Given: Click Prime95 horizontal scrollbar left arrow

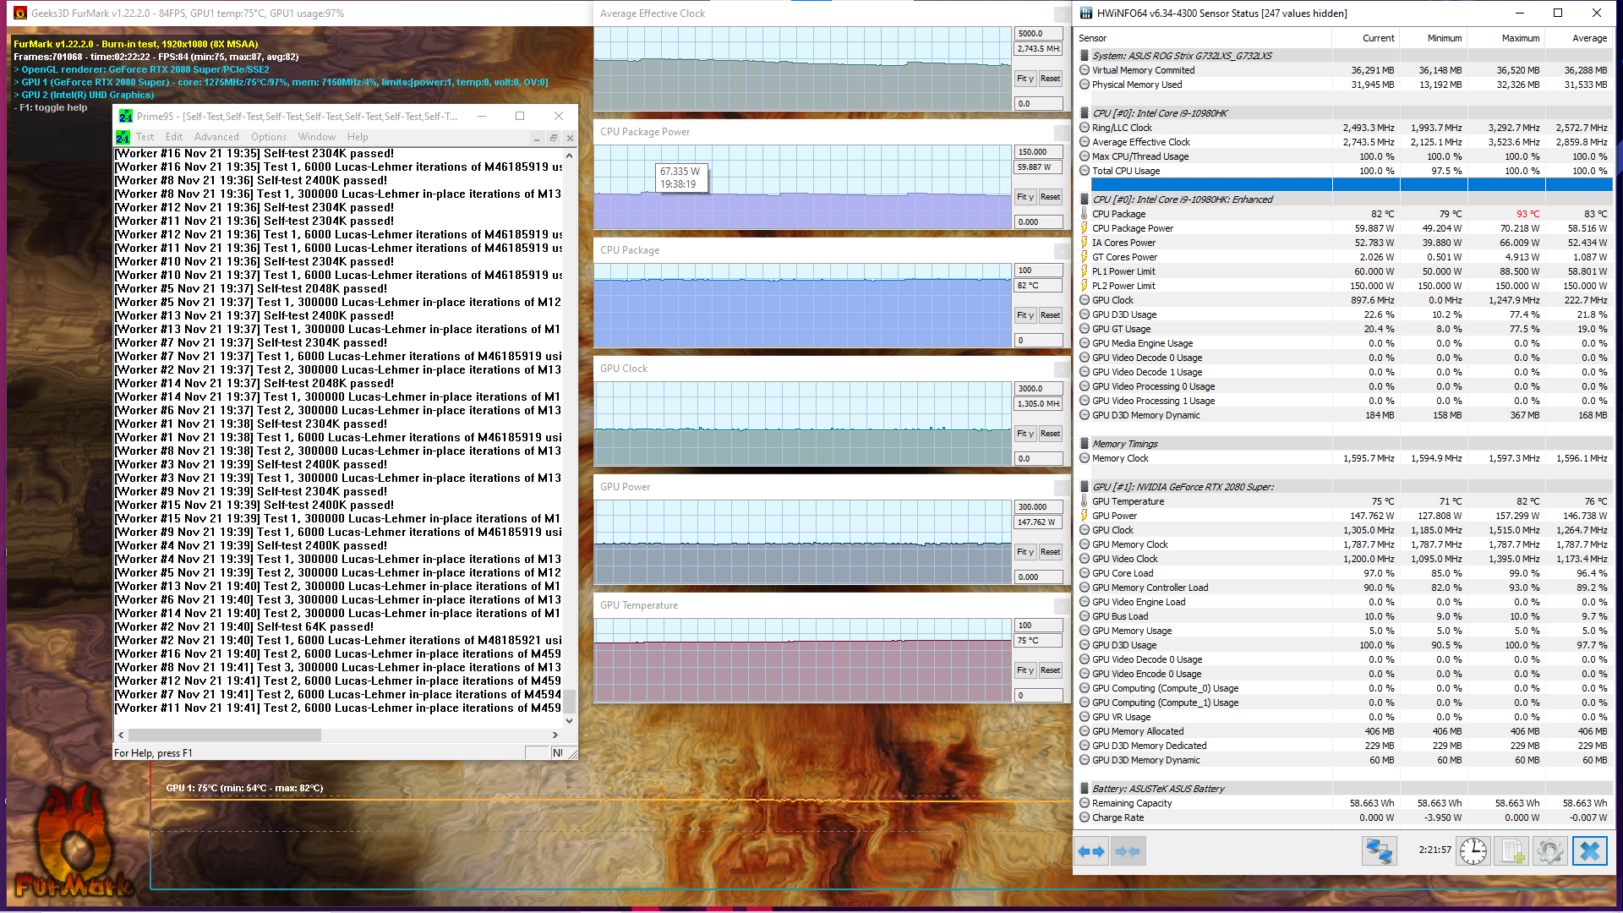Looking at the screenshot, I should tap(121, 735).
